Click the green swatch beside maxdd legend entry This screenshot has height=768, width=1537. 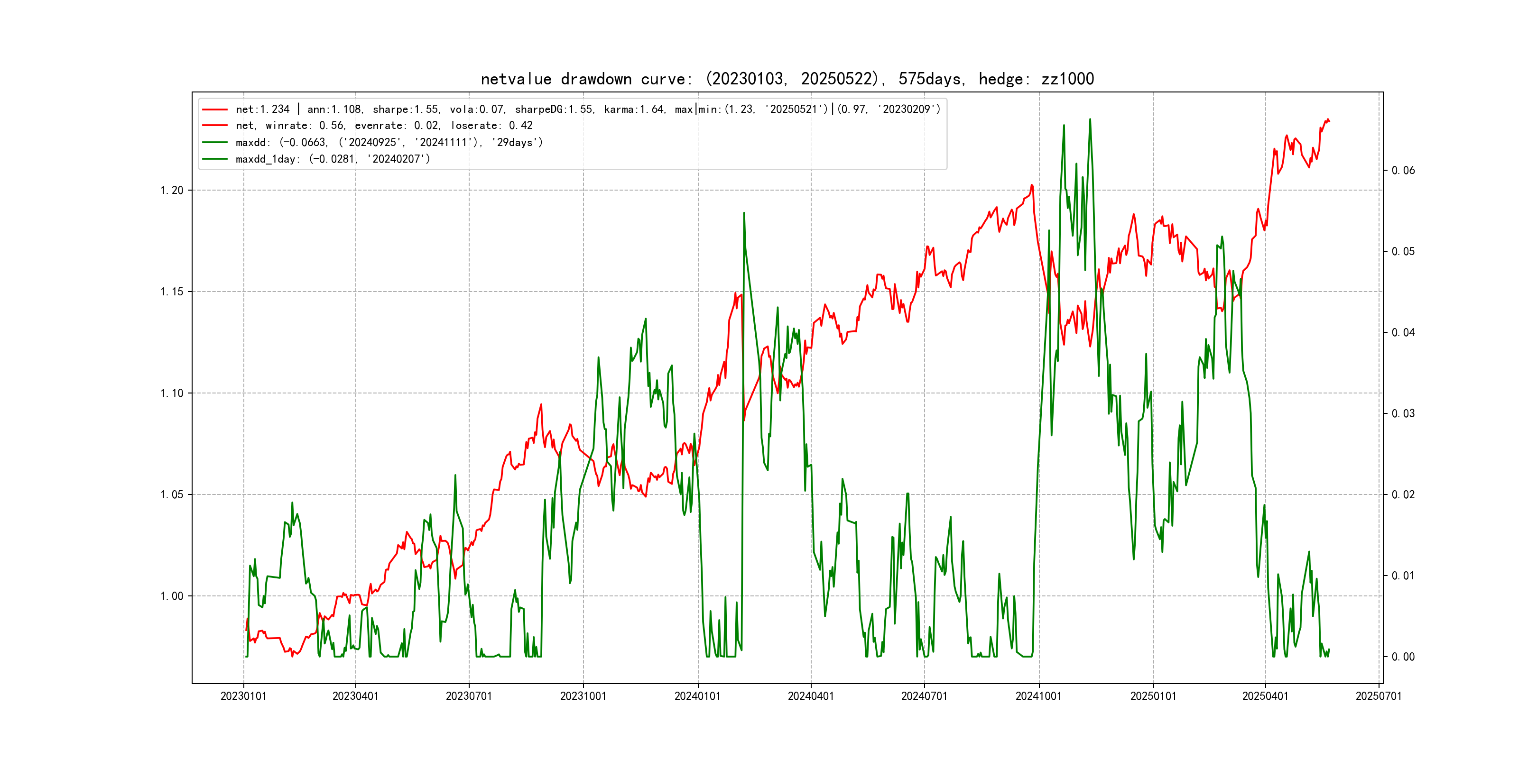pyautogui.click(x=215, y=143)
